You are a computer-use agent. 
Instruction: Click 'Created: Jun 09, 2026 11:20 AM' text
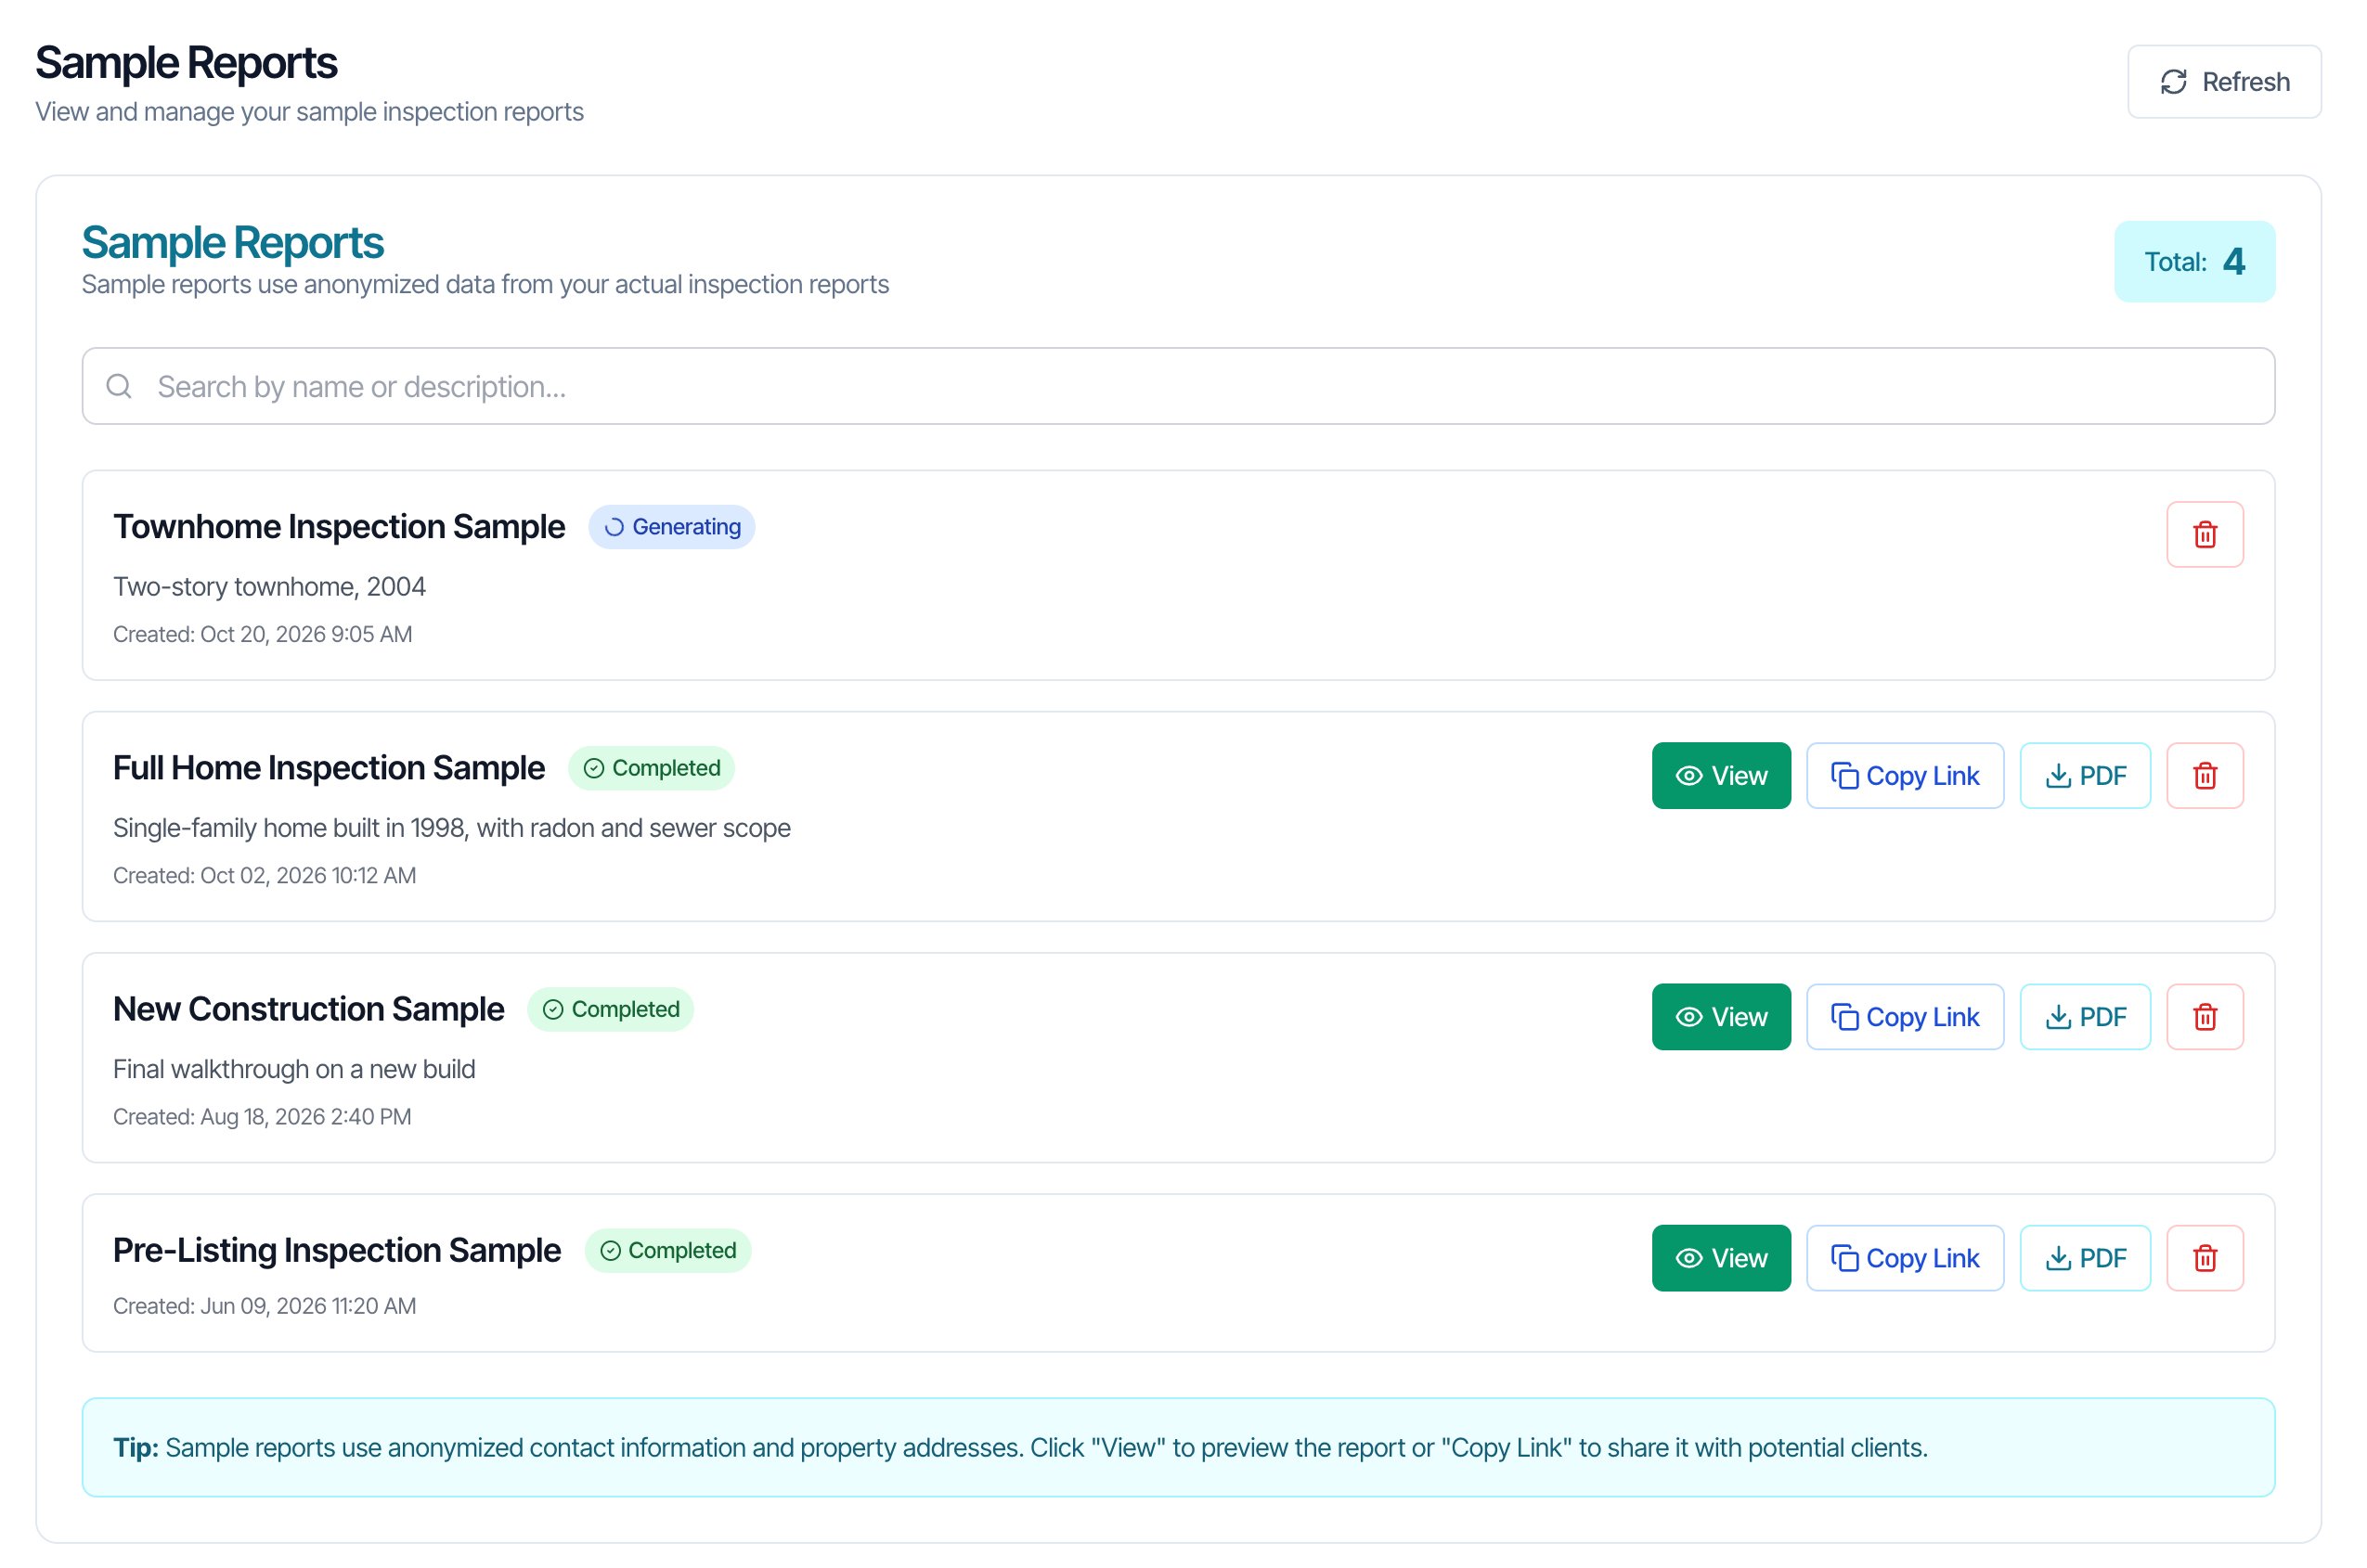[x=265, y=1306]
